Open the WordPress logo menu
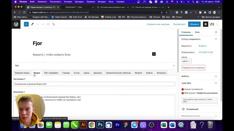Viewport: 234px width, 131px height. [x=16, y=24]
